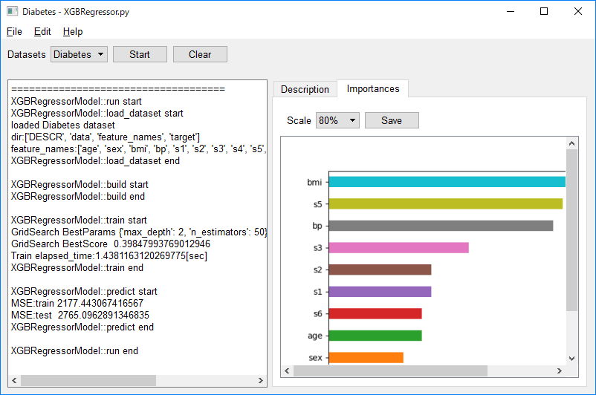Minimize the Diabetes window
Screen dimensions: 596x395
click(511, 11)
